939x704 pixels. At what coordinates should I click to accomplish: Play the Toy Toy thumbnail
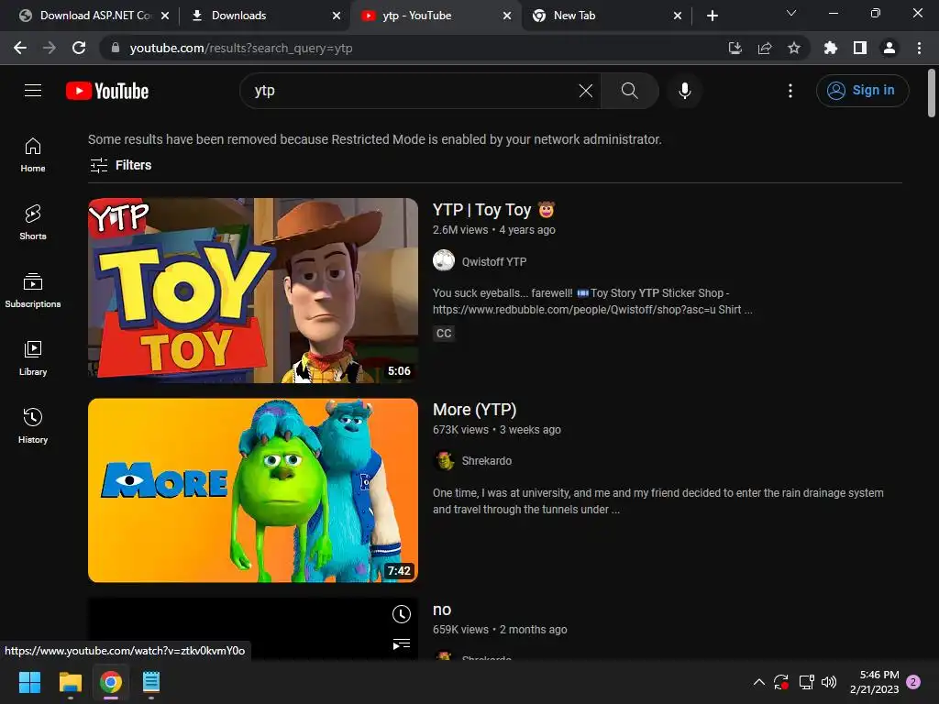coord(253,291)
